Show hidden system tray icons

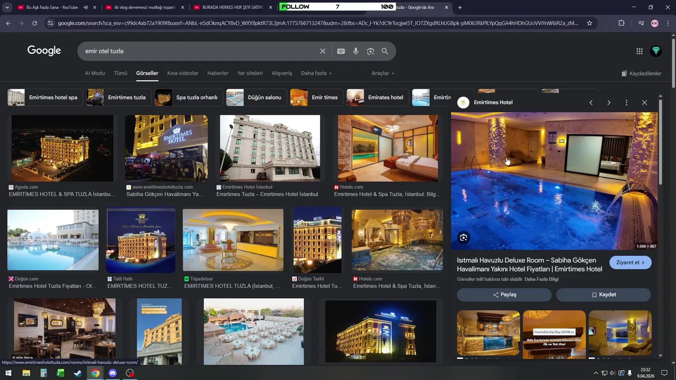tap(596, 373)
